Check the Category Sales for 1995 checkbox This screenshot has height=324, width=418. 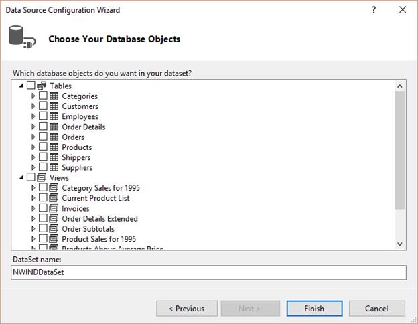click(x=43, y=187)
